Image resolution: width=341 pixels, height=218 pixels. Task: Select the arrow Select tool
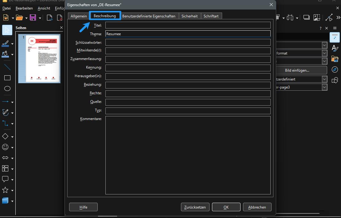(7, 30)
